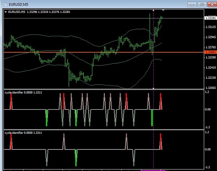The height and width of the screenshot is (171, 217).
Task: Click the 1.32410 price scale value
Action: (211, 68)
